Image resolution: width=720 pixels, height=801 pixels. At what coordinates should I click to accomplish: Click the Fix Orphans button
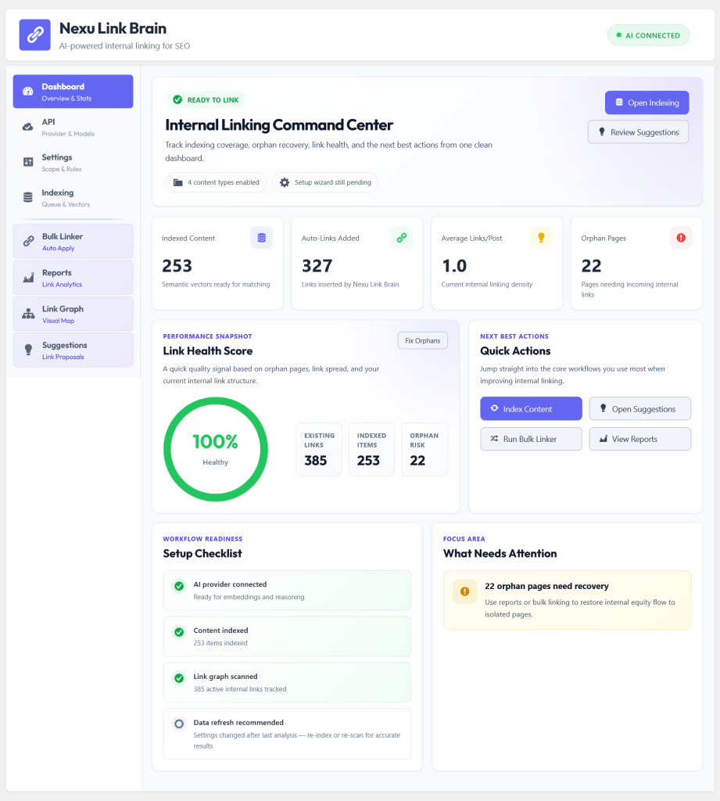(423, 341)
